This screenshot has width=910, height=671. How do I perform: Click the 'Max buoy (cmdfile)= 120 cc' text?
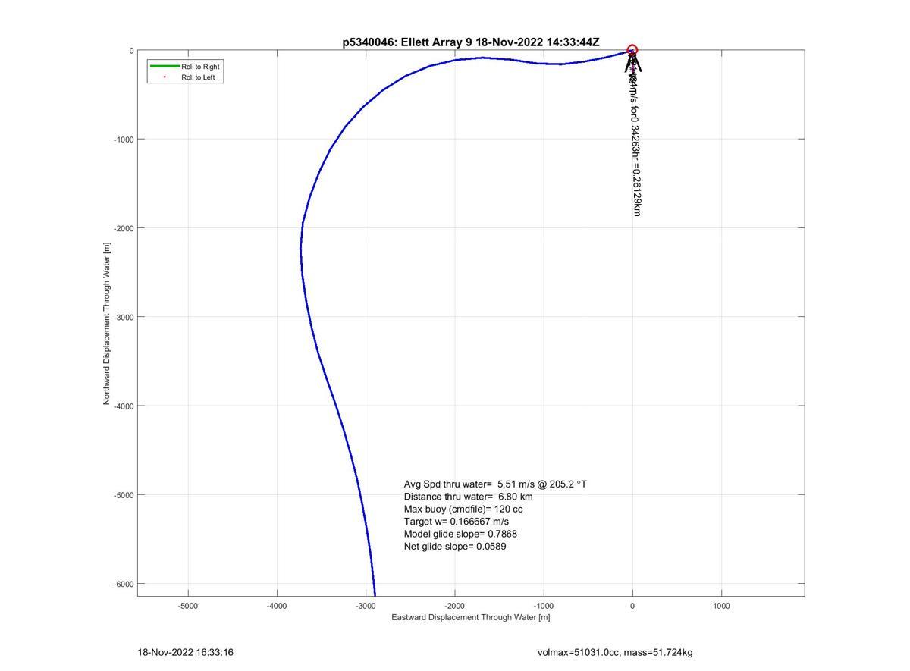point(463,509)
